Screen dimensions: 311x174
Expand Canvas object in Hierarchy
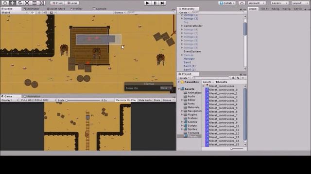[x=182, y=55]
